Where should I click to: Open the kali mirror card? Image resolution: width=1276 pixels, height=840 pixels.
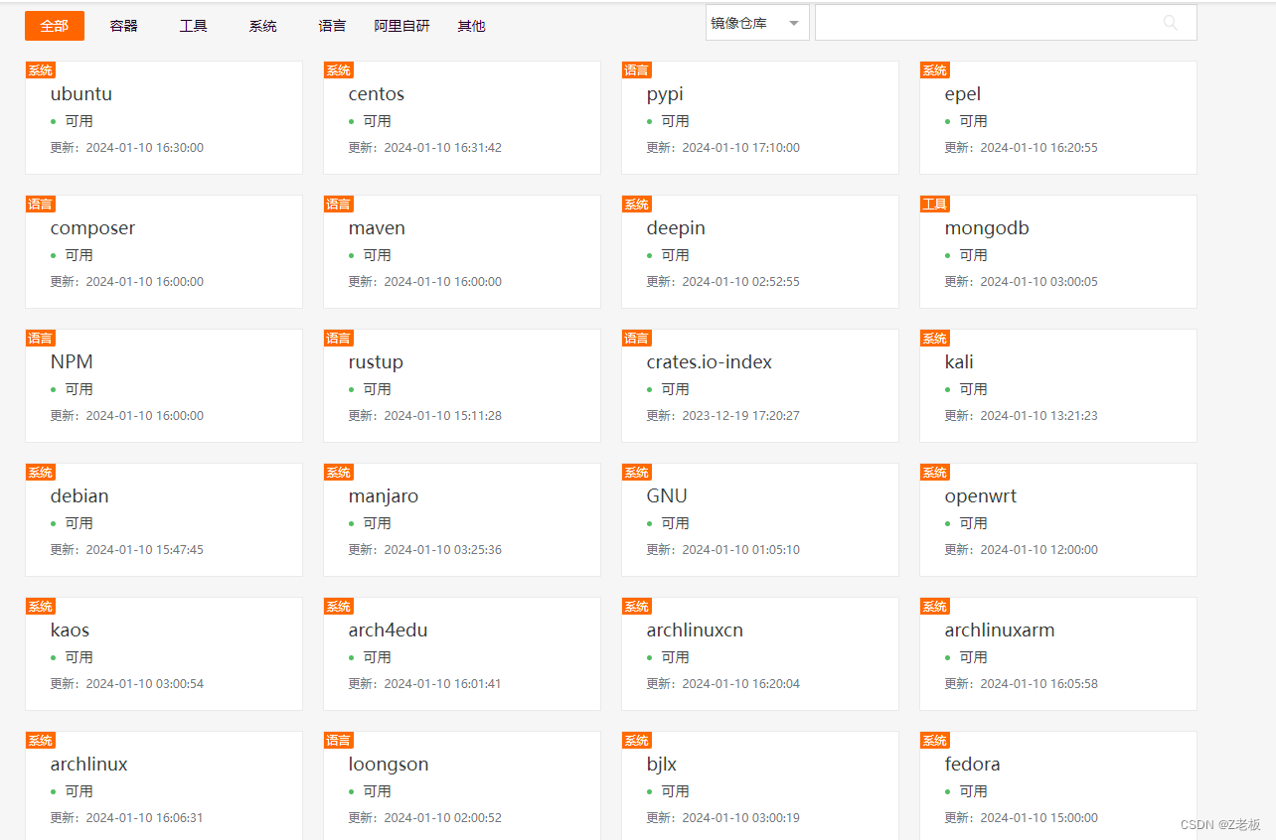(1058, 385)
